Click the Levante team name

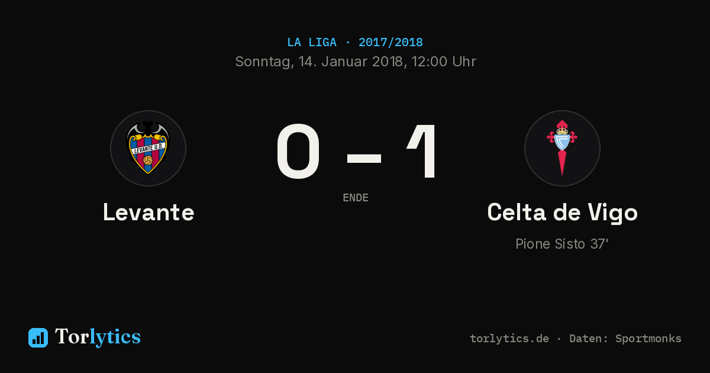[149, 212]
